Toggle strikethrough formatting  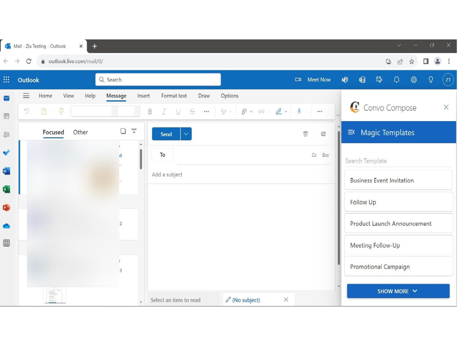point(192,111)
